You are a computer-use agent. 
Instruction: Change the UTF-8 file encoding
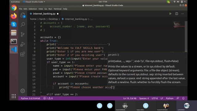pyautogui.click(x=155, y=98)
